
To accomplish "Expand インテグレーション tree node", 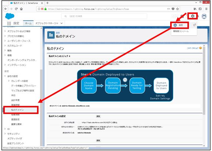I will tap(5, 65).
